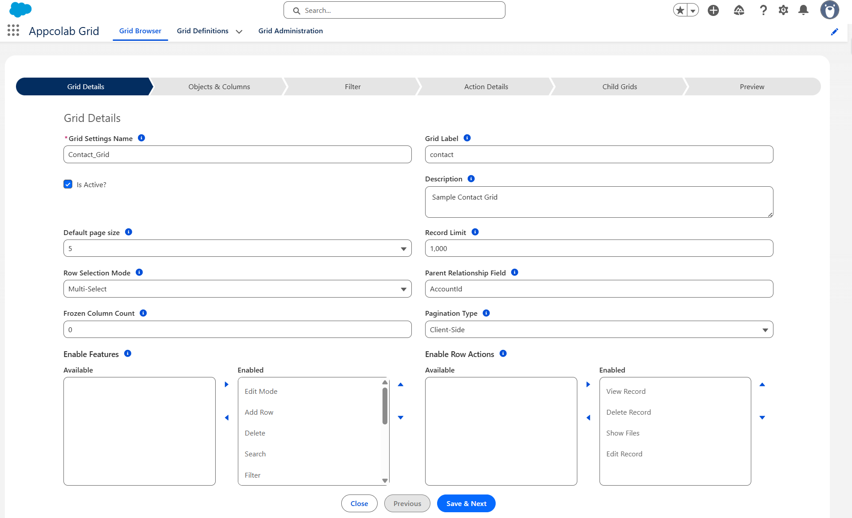
Task: Open the Default page size dropdown
Action: 237,248
